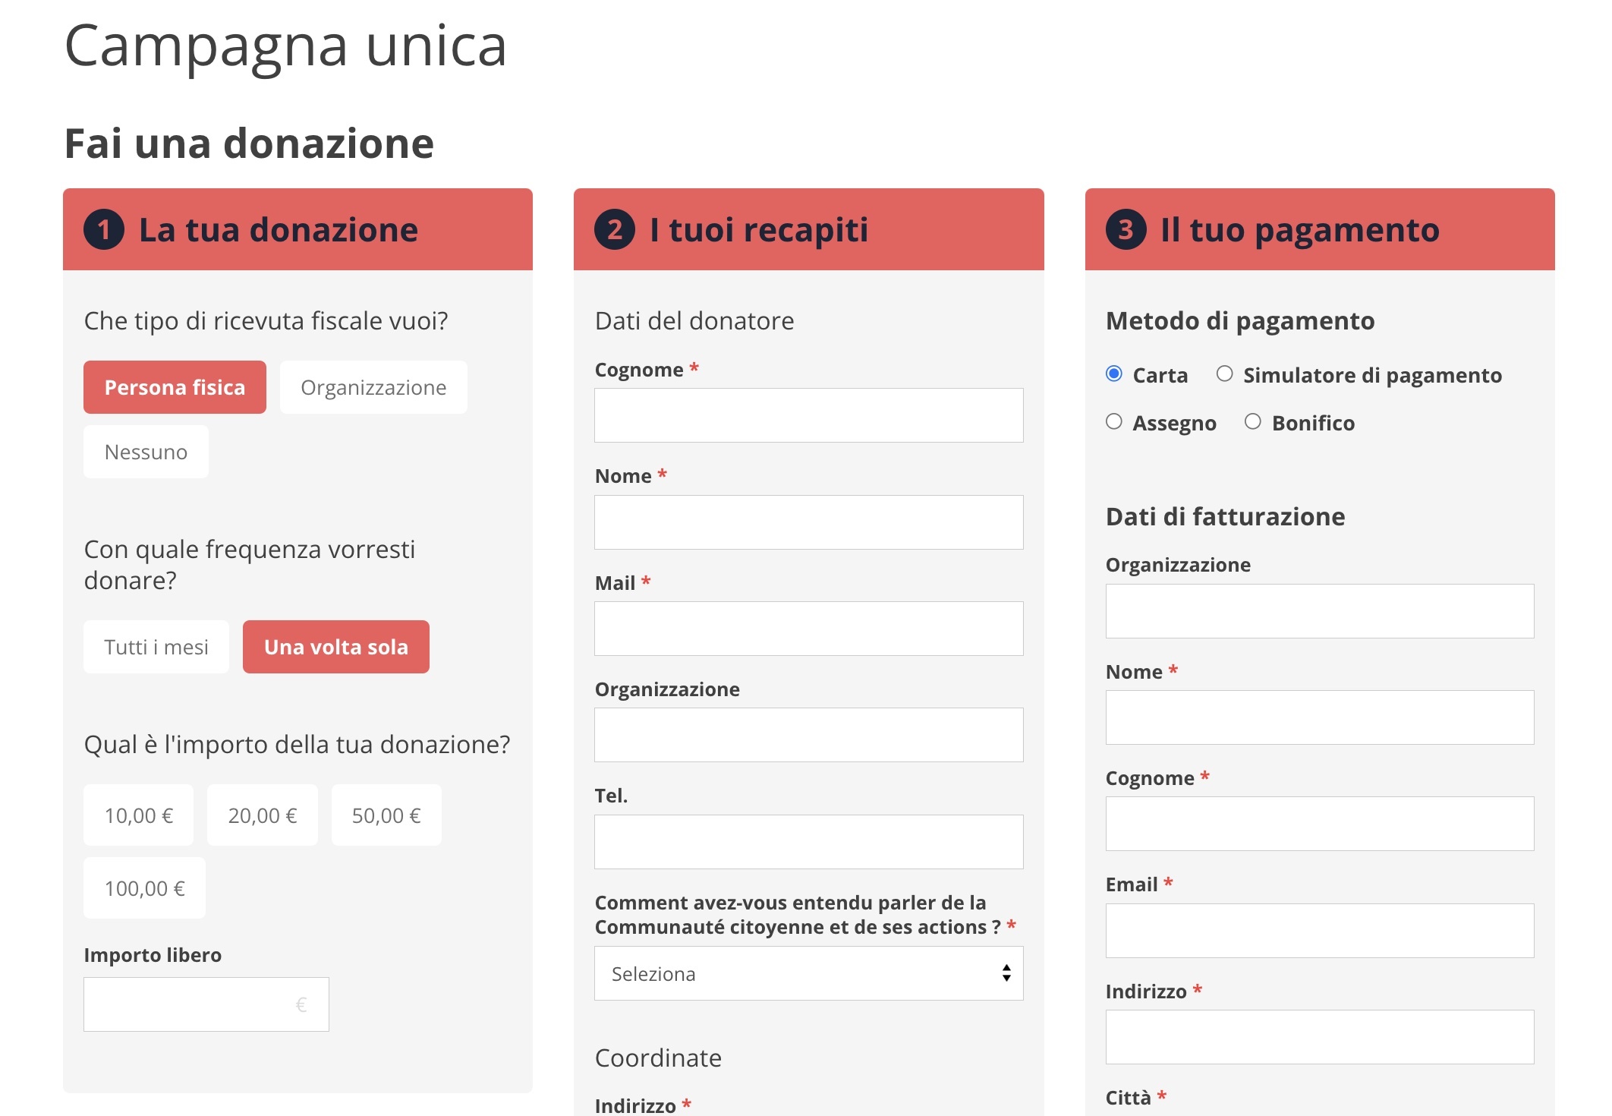Open the 'Seleziona' dropdown menu
Viewport: 1612px width, 1116px height.
coord(808,973)
